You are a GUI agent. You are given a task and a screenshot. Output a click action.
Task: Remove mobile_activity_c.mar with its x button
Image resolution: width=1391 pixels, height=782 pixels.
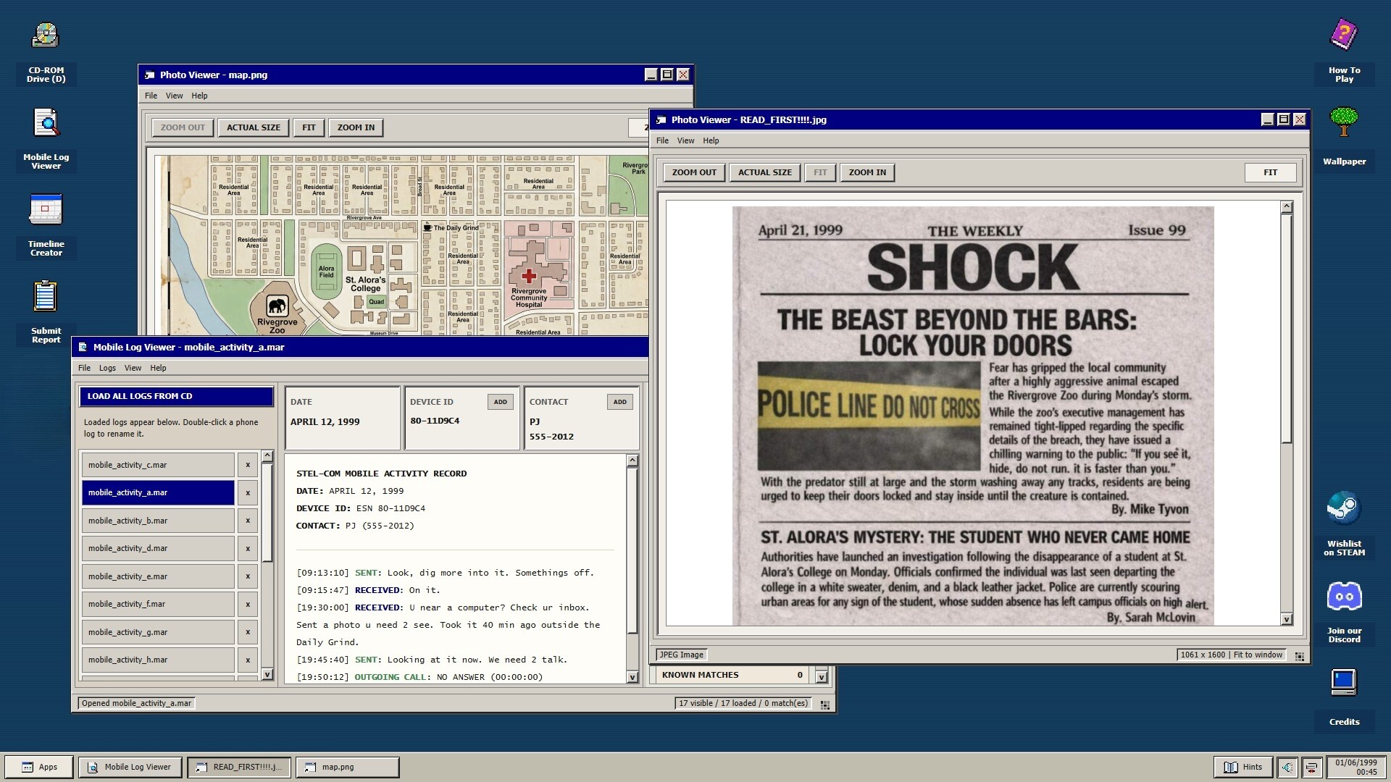tap(247, 465)
